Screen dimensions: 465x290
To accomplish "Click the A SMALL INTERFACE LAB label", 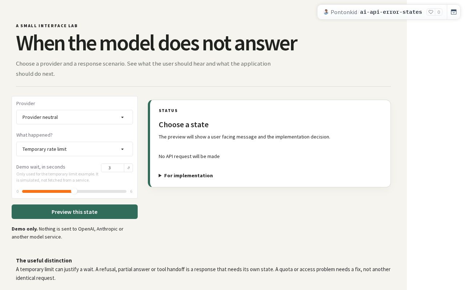I will [47, 26].
